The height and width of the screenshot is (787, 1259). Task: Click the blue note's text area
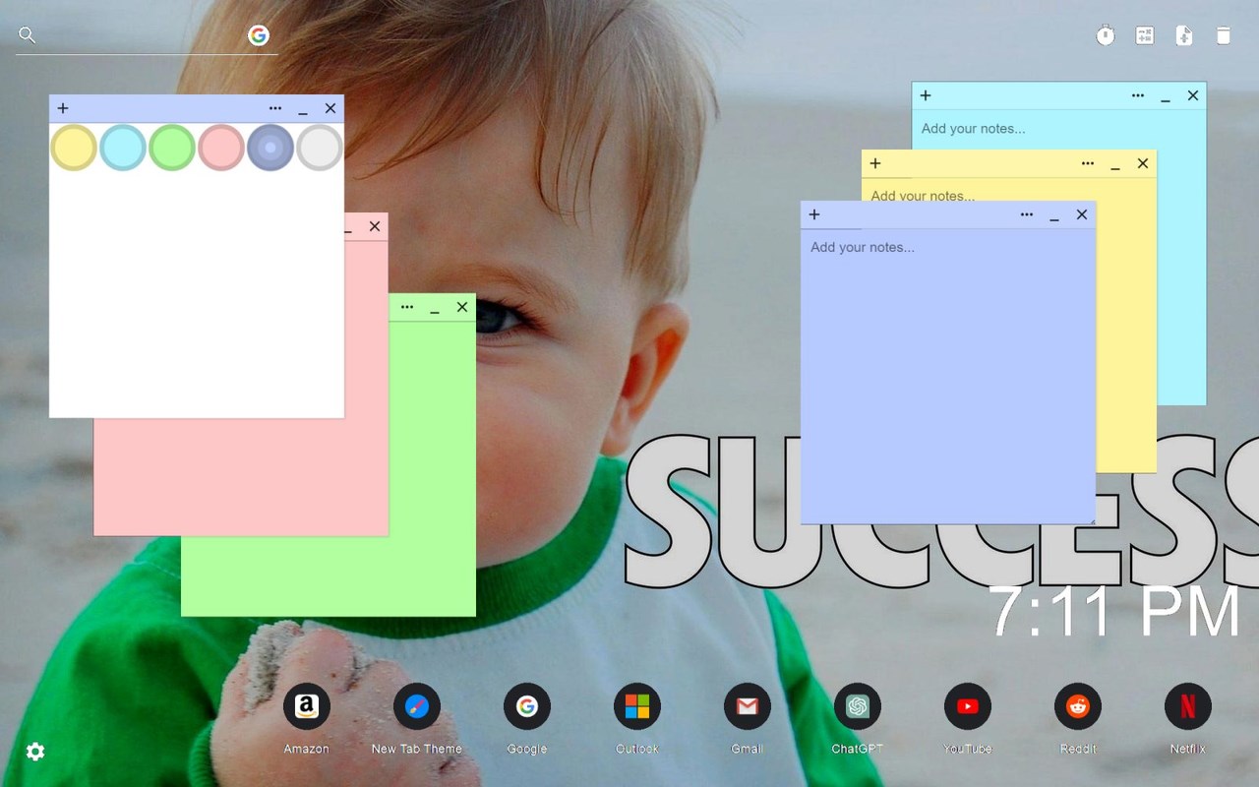pos(948,376)
